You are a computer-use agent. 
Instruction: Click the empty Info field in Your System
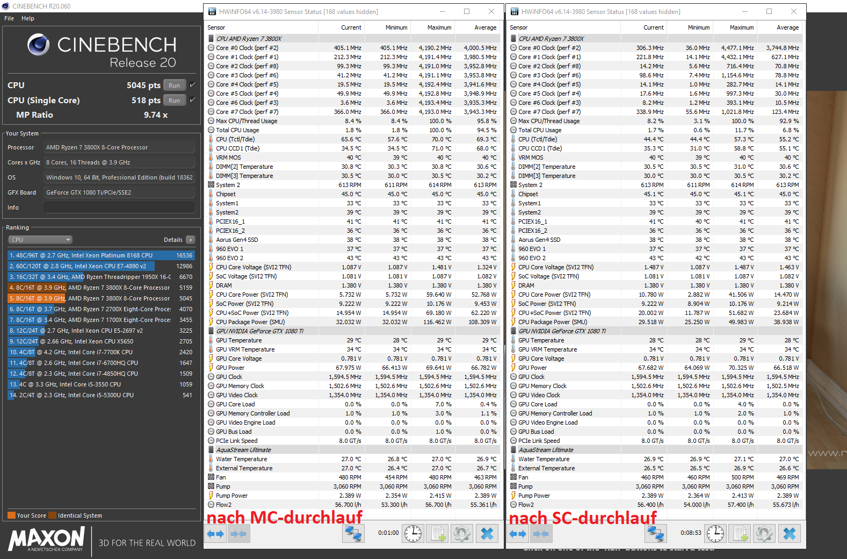119,207
